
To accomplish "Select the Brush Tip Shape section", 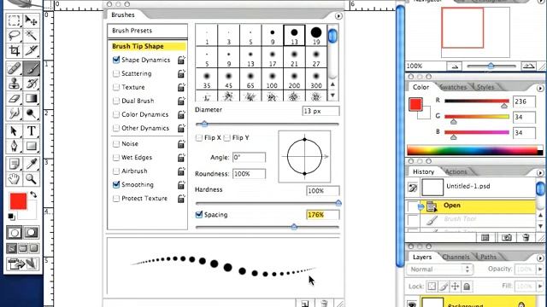I will [x=149, y=46].
